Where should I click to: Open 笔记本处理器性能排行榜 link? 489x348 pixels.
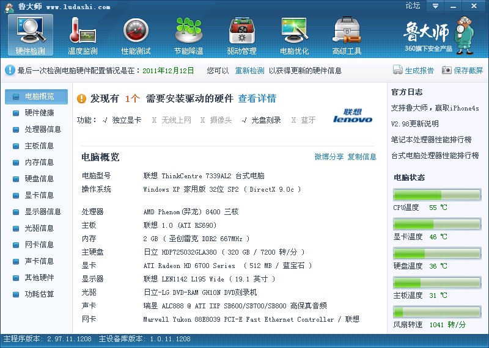pos(432,140)
